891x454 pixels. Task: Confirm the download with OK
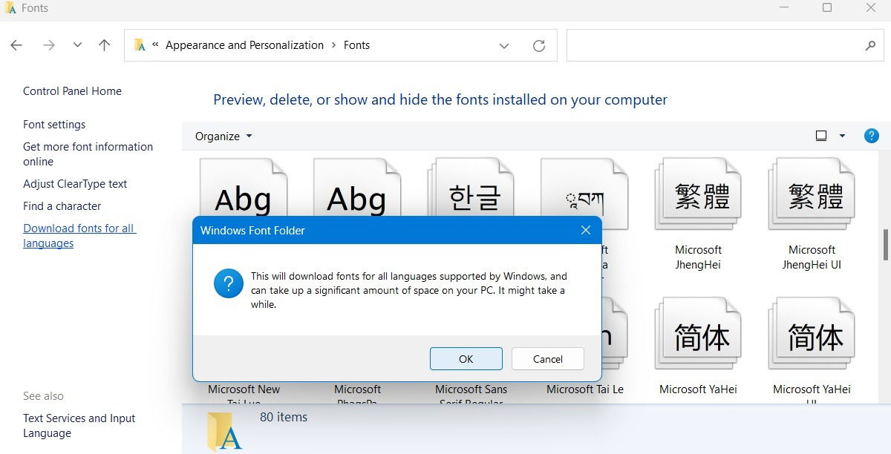point(466,359)
